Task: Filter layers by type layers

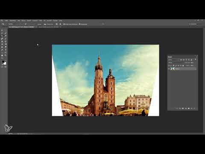Action: pos(186,59)
